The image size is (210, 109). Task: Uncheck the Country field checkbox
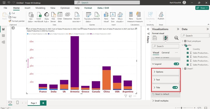pos(188,49)
